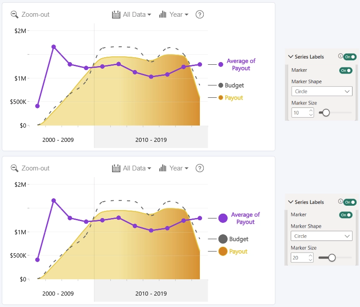The image size is (360, 307).
Task: Disable the Marker switch in top panel
Action: [x=346, y=70]
